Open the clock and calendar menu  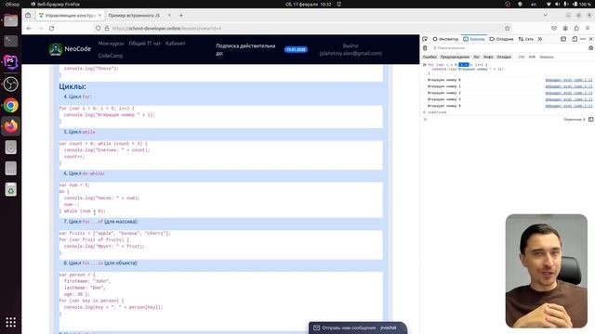click(x=309, y=4)
